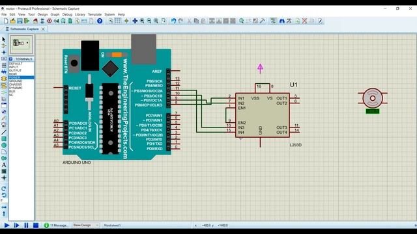Image resolution: width=417 pixels, height=234 pixels.
Task: Open the Template menu
Action: pos(94,14)
